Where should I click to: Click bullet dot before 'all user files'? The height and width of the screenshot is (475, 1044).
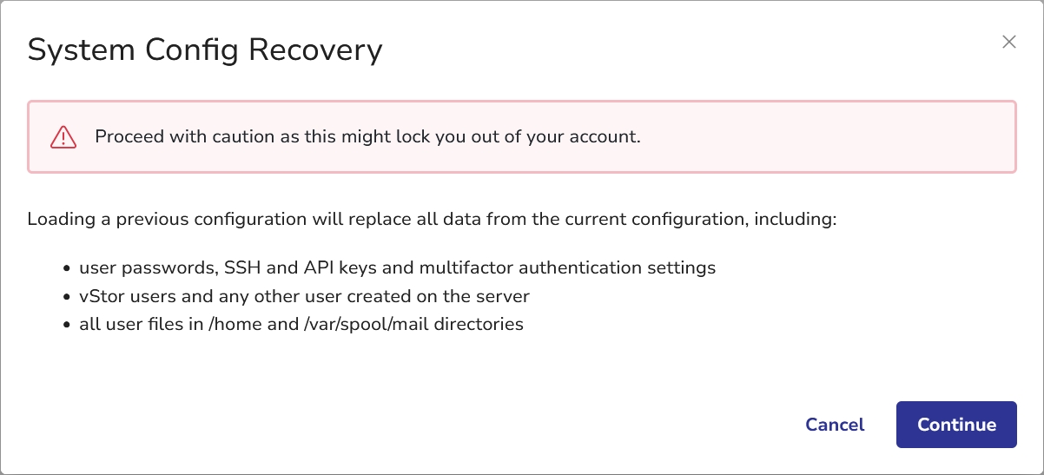tap(68, 326)
